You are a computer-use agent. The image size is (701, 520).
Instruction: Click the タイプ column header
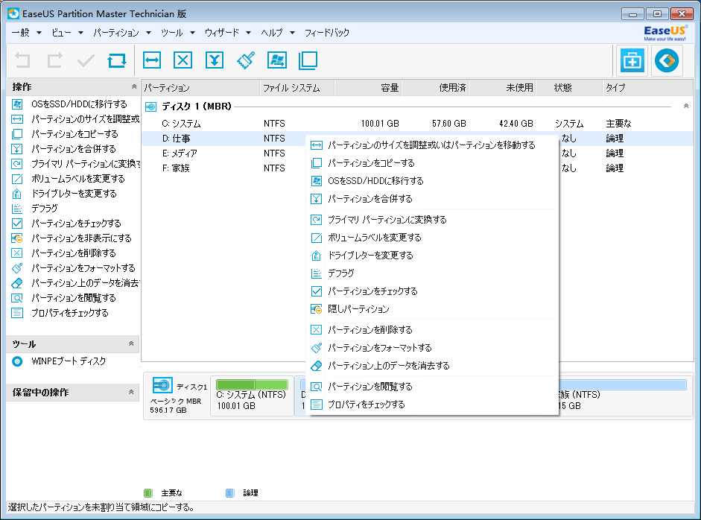(x=647, y=88)
